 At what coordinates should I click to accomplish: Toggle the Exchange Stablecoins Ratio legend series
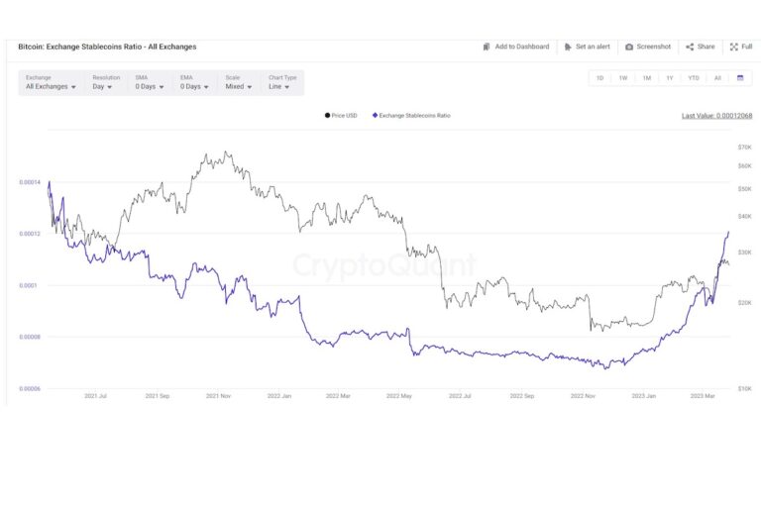click(x=411, y=116)
